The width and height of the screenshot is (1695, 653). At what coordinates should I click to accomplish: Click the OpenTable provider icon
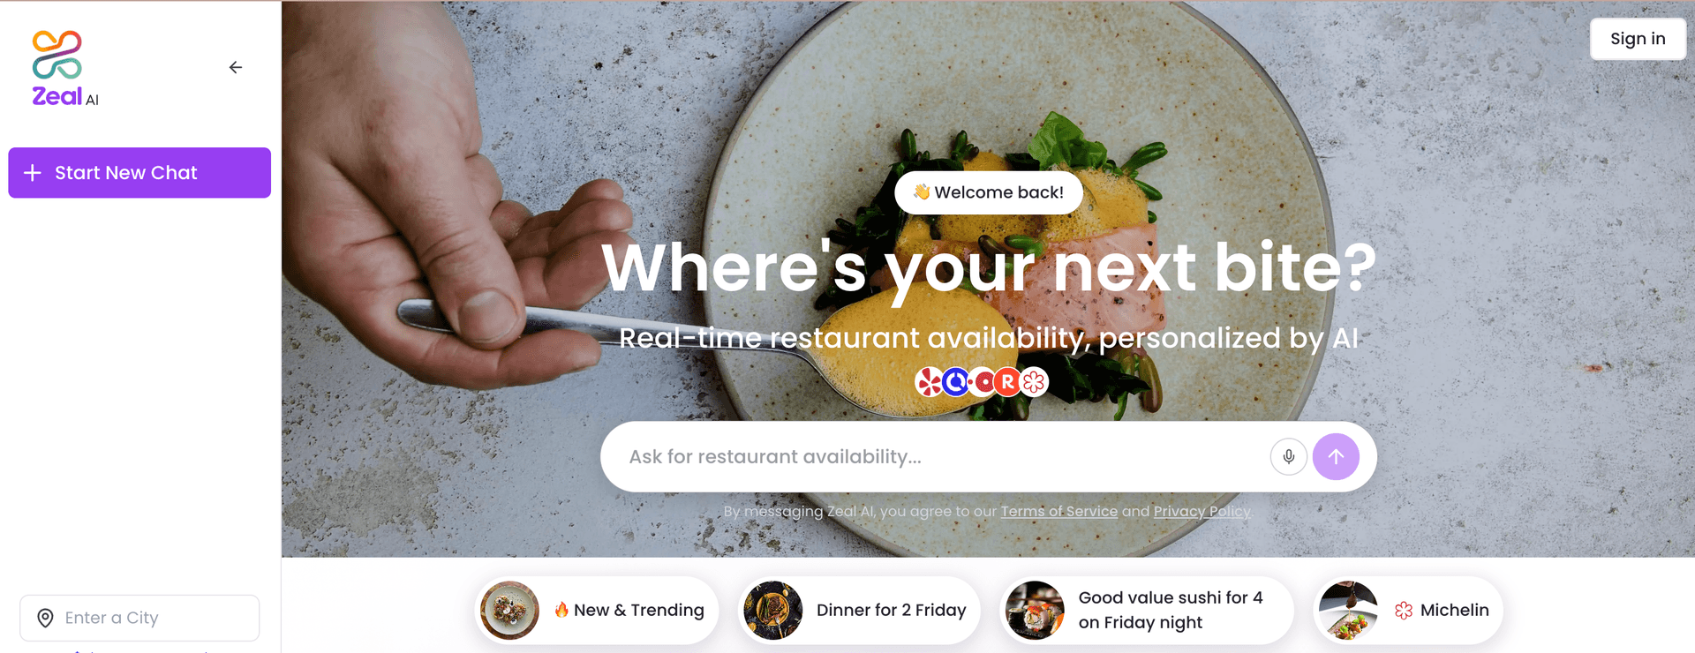click(x=982, y=382)
